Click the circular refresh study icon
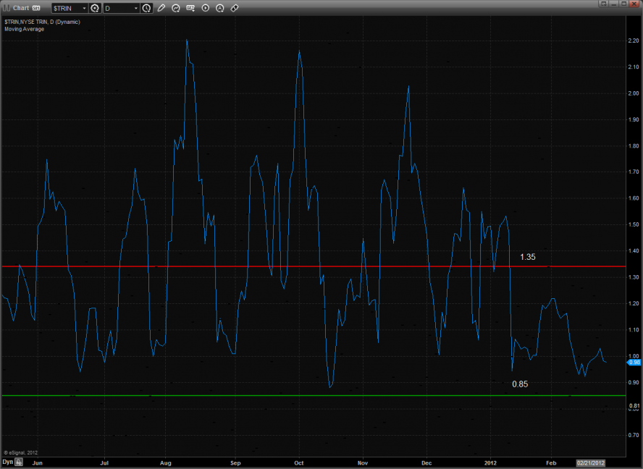This screenshot has width=643, height=469. pyautogui.click(x=176, y=8)
